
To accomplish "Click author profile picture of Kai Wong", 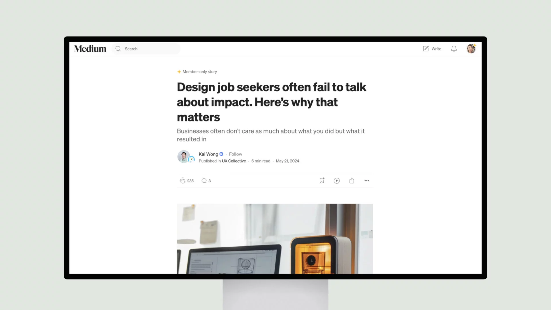I will tap(184, 156).
